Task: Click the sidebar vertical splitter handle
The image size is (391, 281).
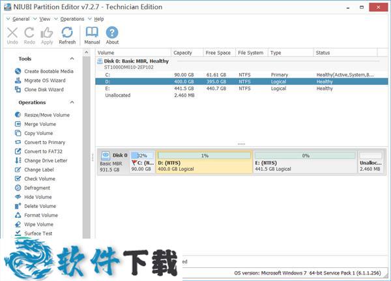Action: pyautogui.click(x=93, y=157)
